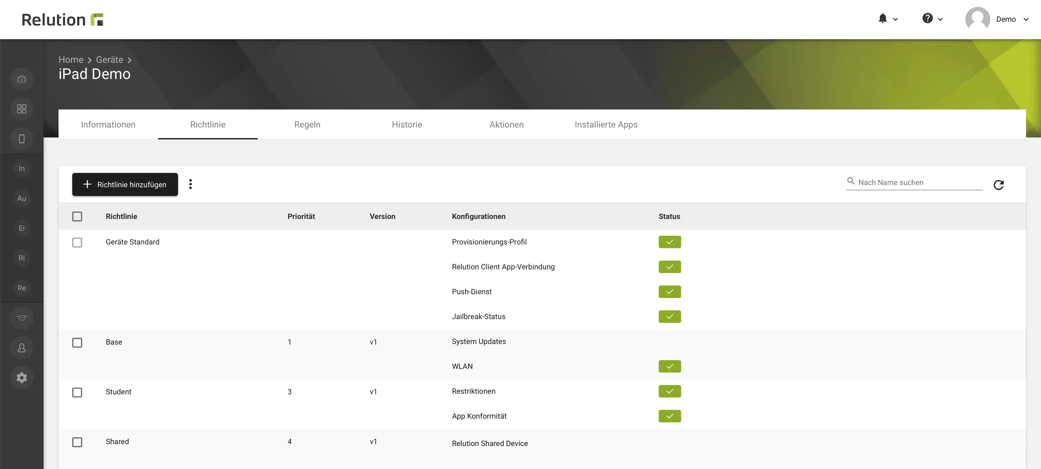Switch to the Regeln tab
Image resolution: width=1041 pixels, height=469 pixels.
307,125
